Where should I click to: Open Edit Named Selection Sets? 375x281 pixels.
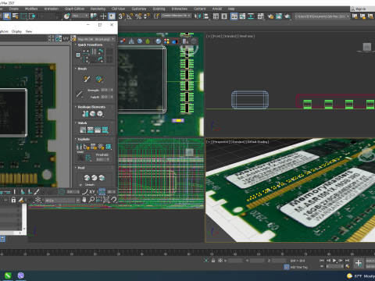tap(156, 16)
